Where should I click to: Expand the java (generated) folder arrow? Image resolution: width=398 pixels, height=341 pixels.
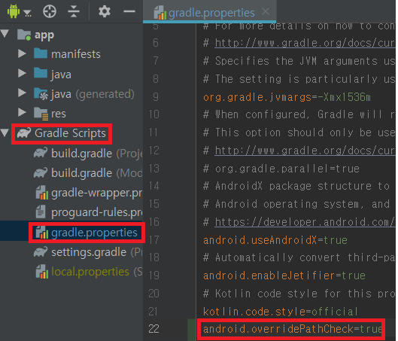point(22,93)
